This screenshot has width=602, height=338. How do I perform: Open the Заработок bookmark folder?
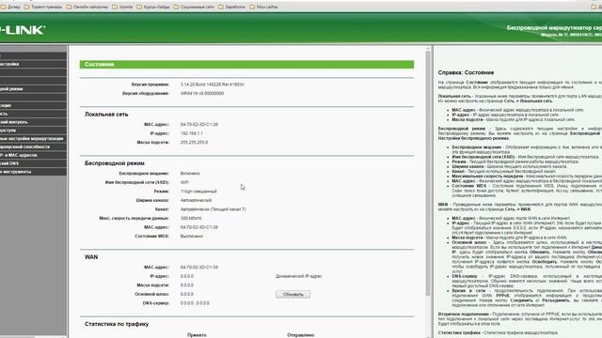[231, 7]
